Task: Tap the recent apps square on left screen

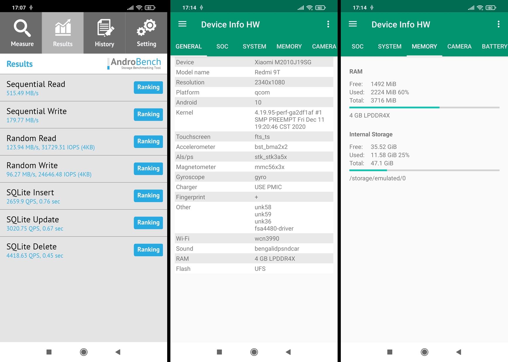Action: pos(49,352)
